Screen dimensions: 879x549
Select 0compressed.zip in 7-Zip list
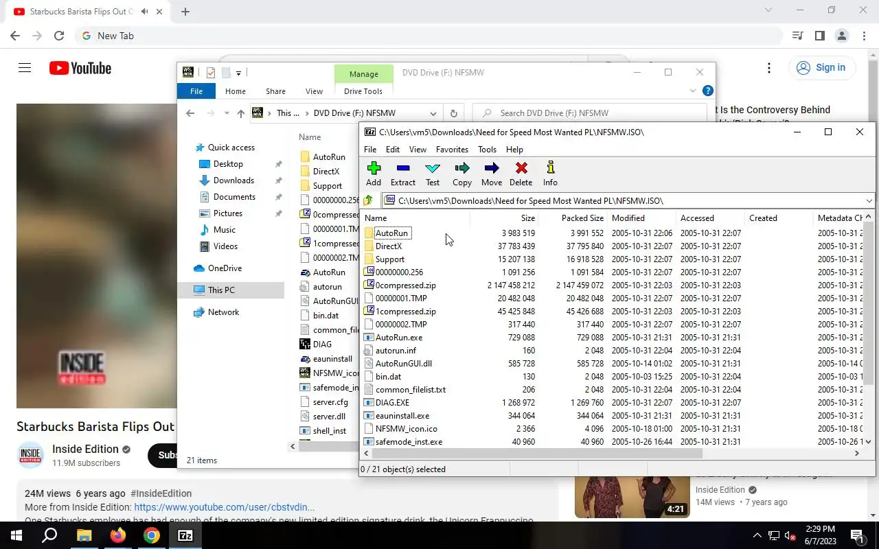pyautogui.click(x=406, y=285)
